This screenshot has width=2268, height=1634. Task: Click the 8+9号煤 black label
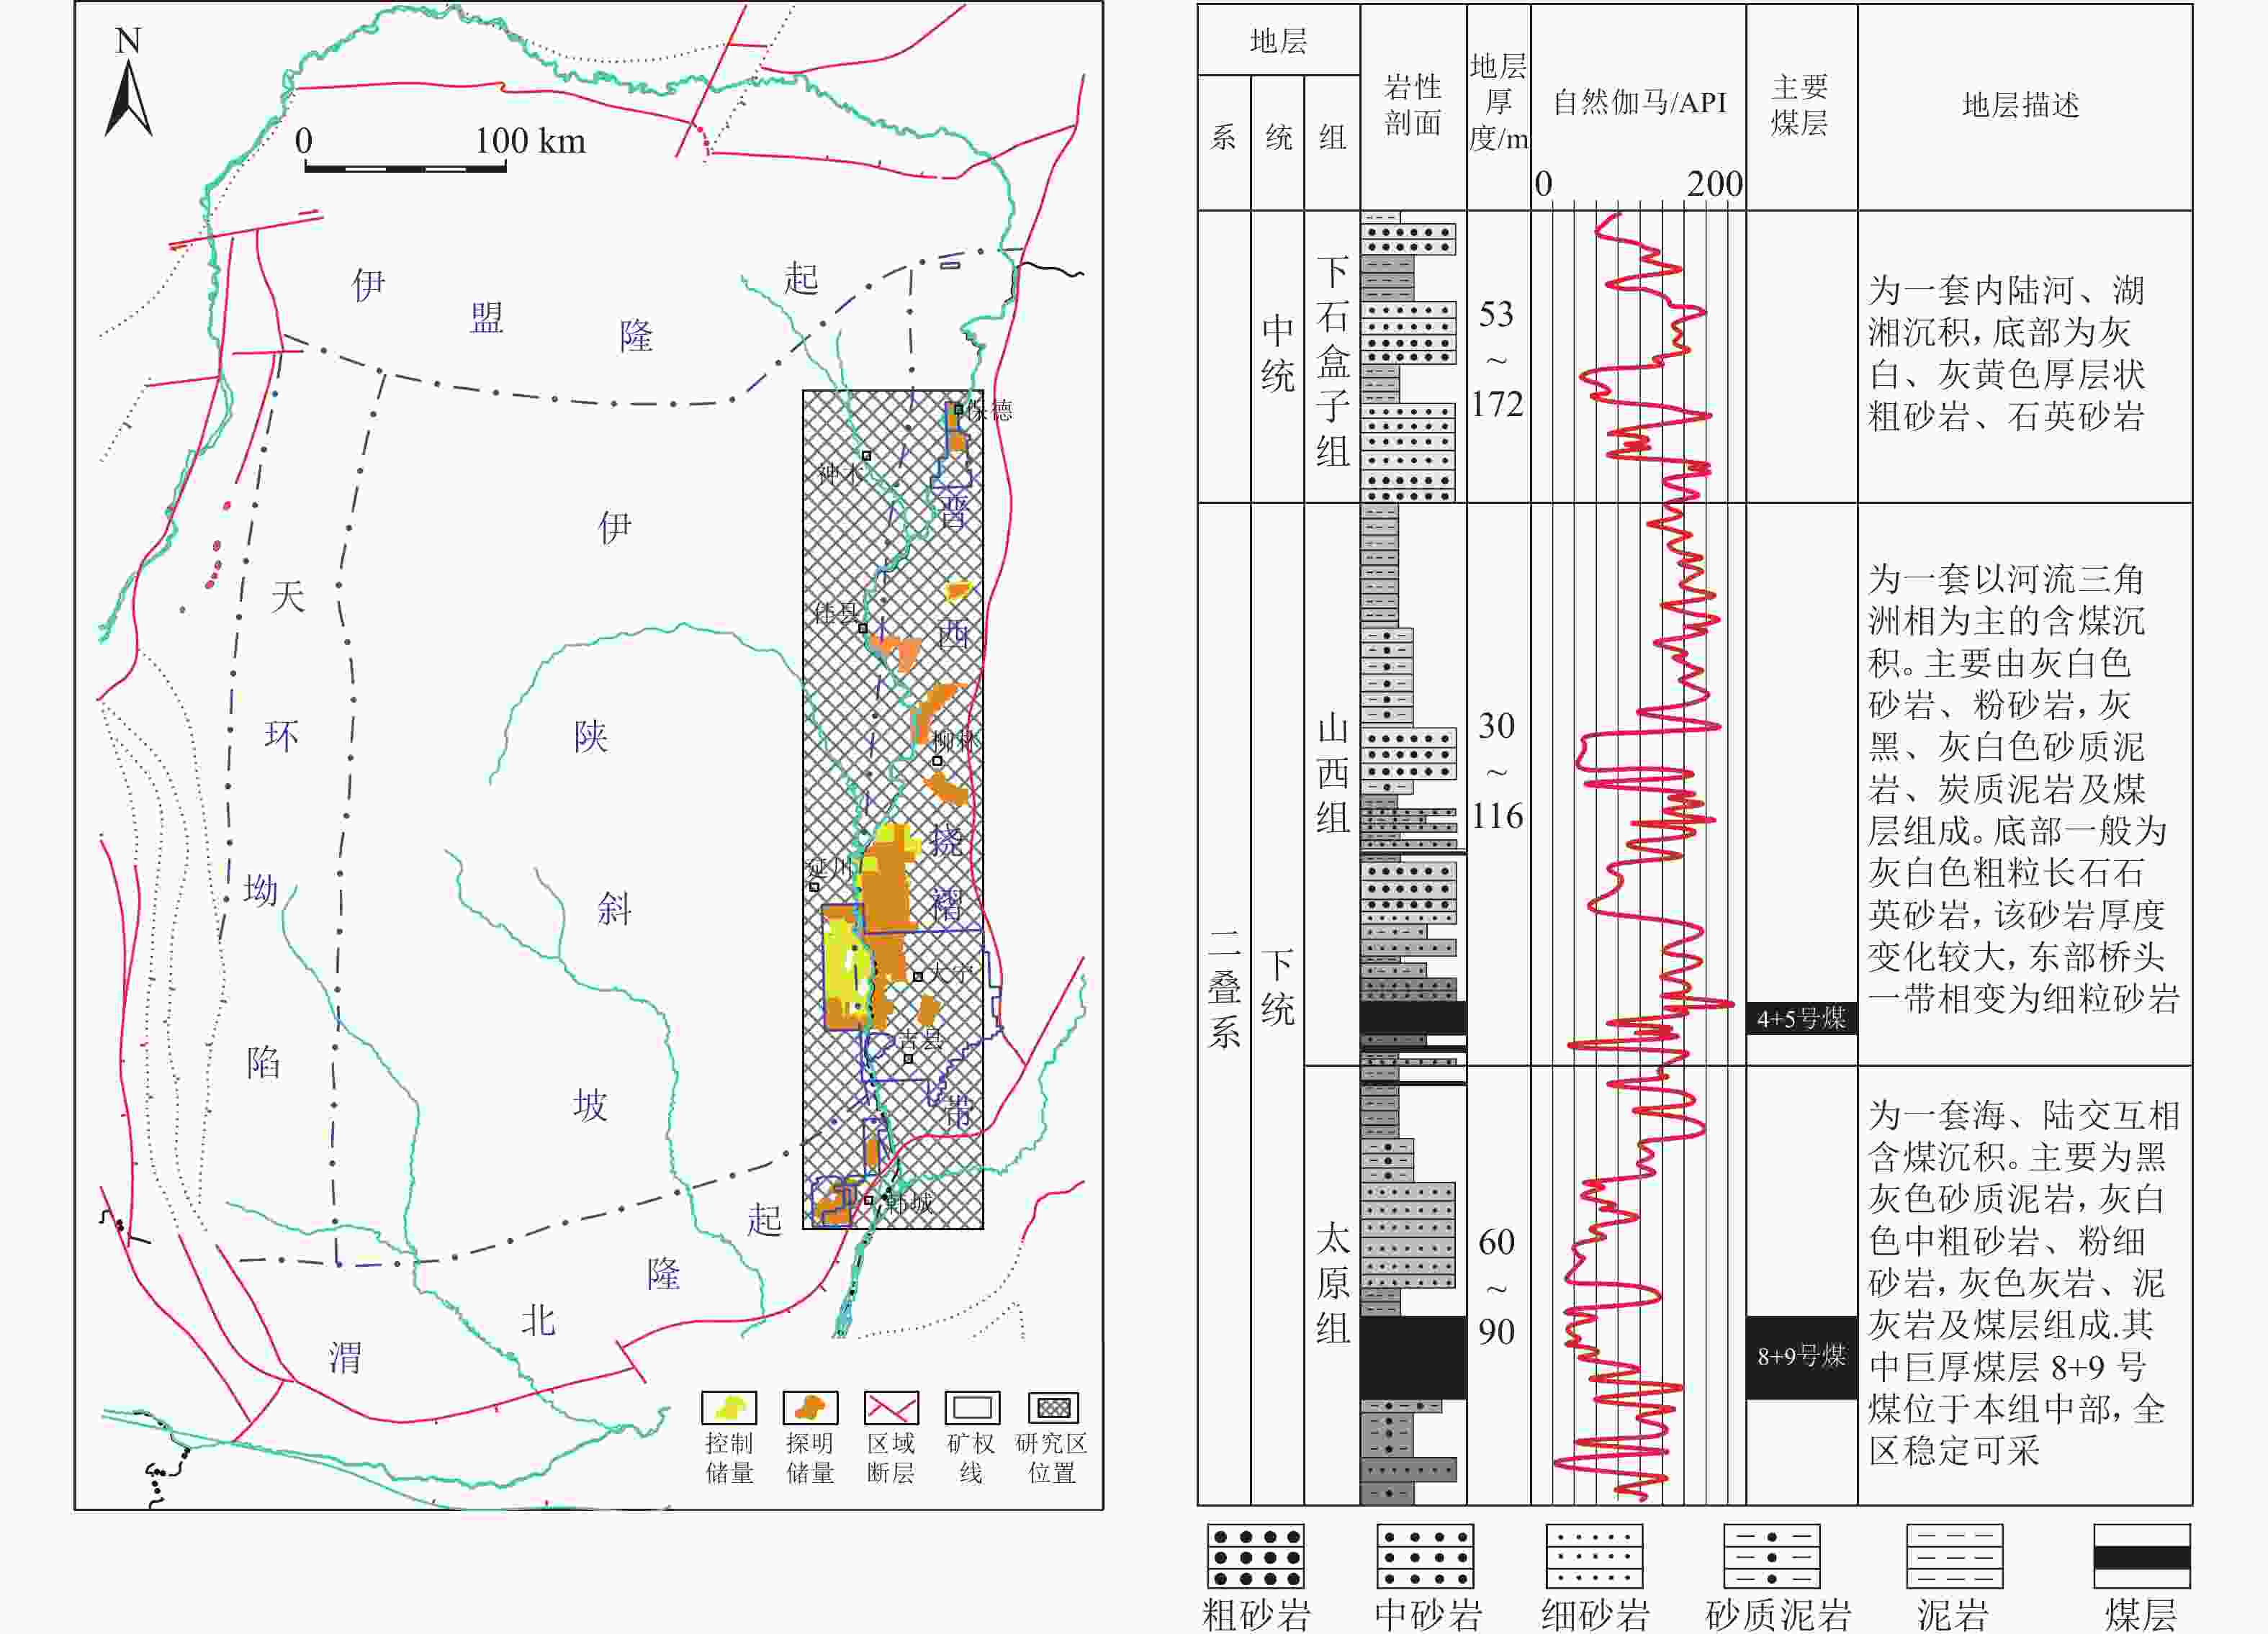pos(1801,1356)
